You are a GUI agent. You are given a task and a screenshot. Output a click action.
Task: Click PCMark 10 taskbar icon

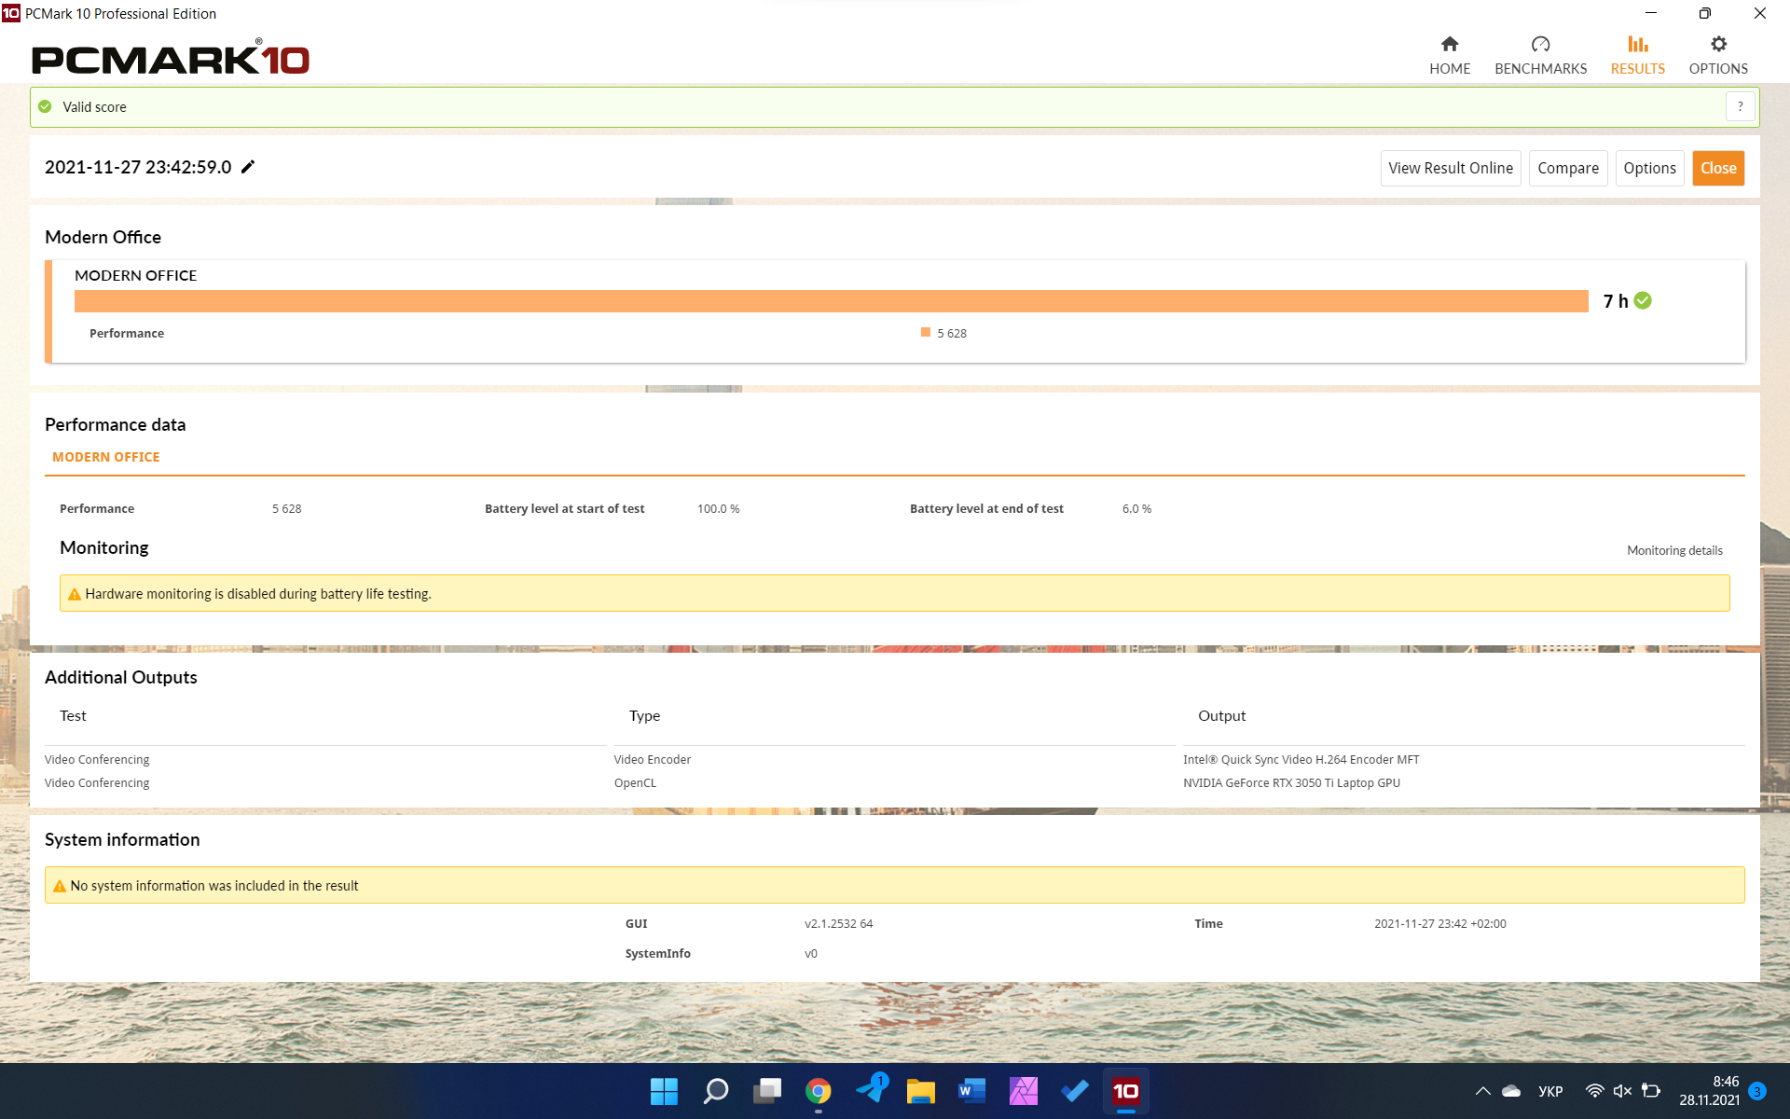[1125, 1091]
